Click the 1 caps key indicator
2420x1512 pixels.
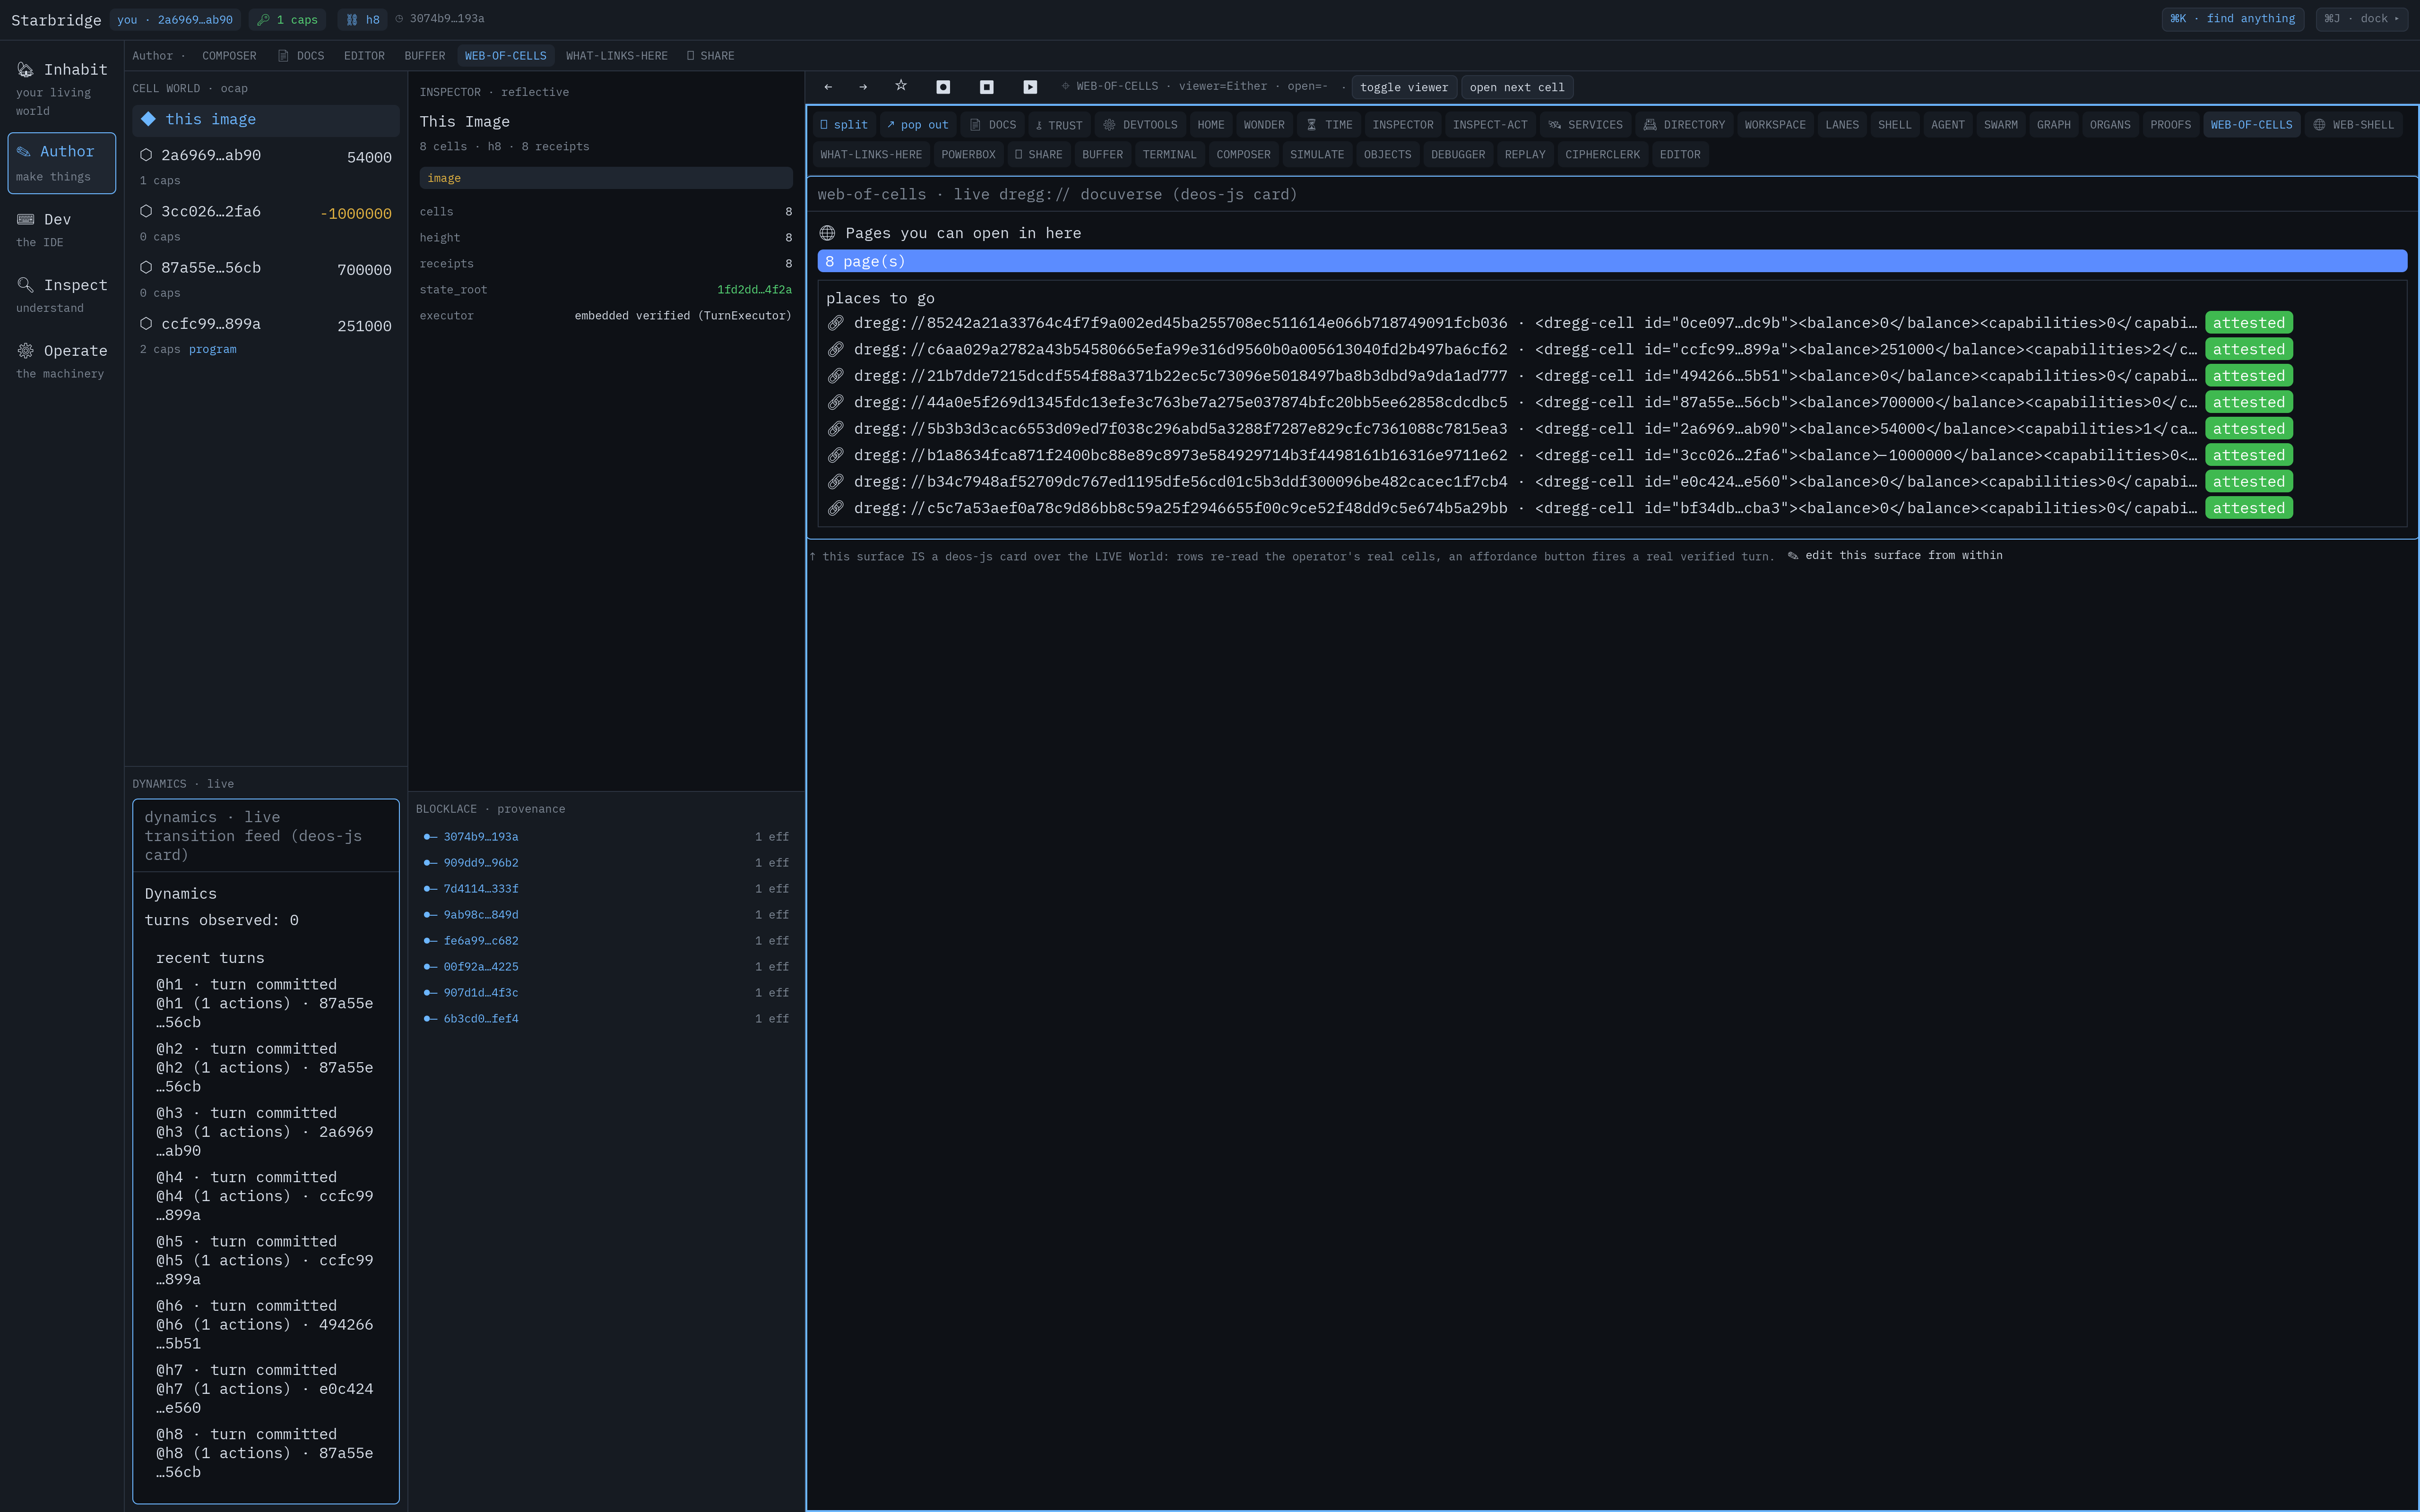(x=288, y=19)
